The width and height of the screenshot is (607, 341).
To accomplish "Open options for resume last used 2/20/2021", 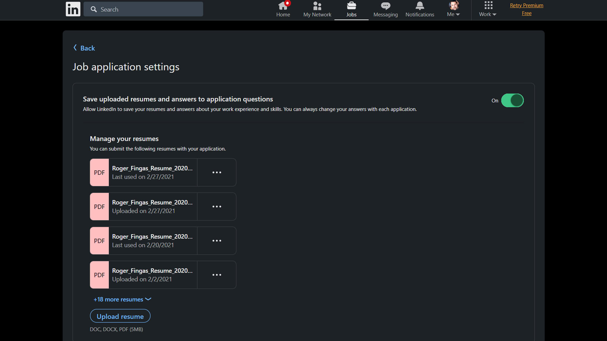I will pos(217,241).
